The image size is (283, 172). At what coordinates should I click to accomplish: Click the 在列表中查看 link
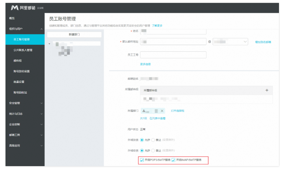click(x=157, y=118)
